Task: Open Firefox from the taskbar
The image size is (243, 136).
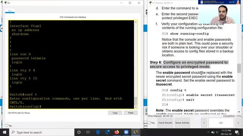Action: click(x=117, y=132)
